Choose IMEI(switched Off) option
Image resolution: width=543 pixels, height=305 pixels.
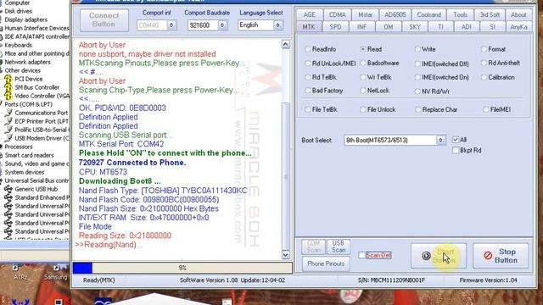point(417,64)
